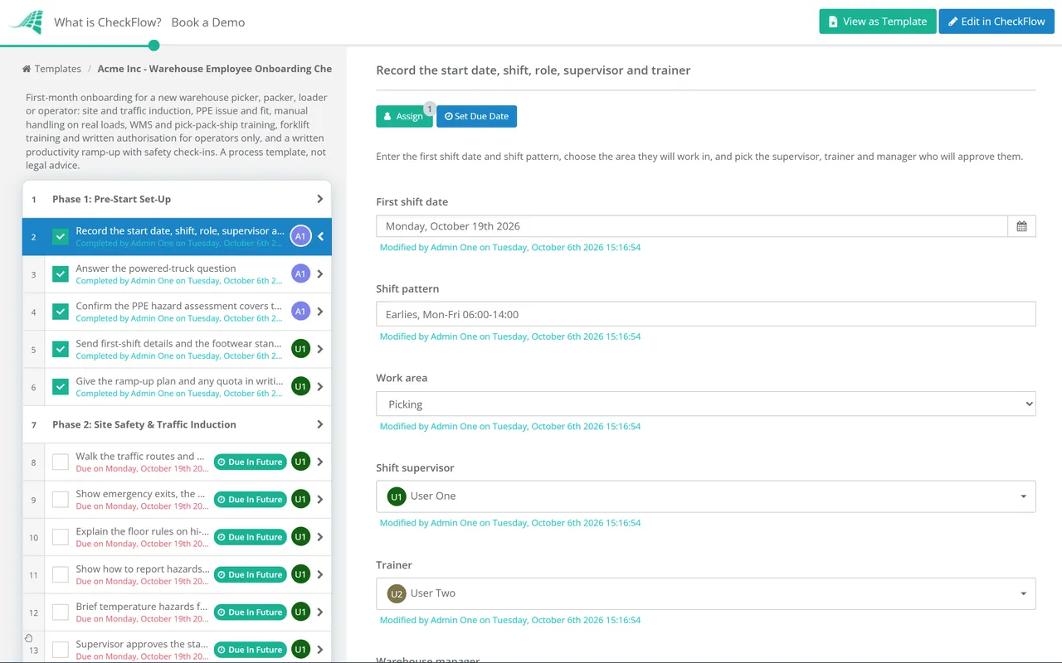This screenshot has height=663, width=1062.
Task: Open the Work area dropdown
Action: click(x=706, y=404)
